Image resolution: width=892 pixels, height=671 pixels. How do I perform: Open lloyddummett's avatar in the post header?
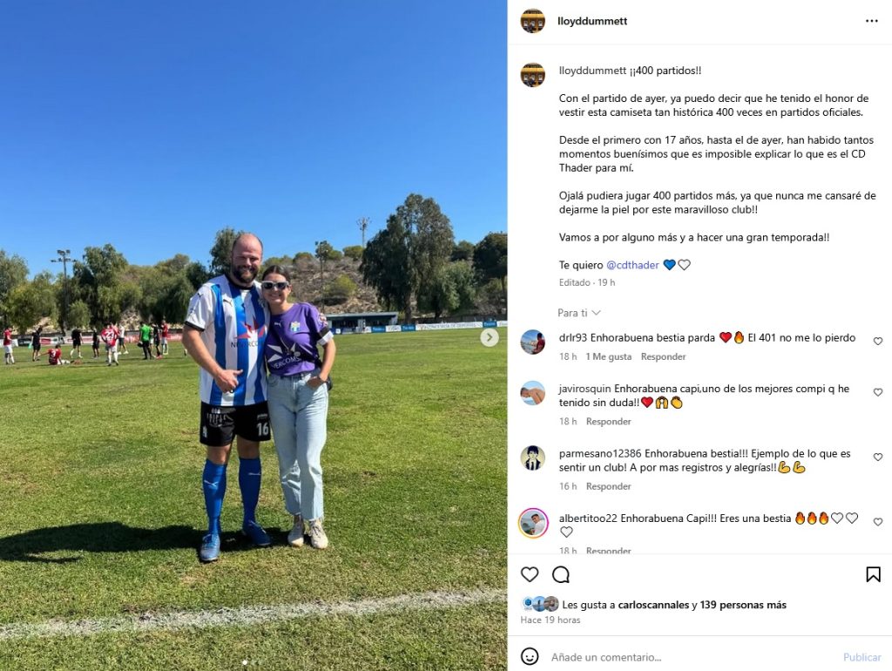click(533, 21)
